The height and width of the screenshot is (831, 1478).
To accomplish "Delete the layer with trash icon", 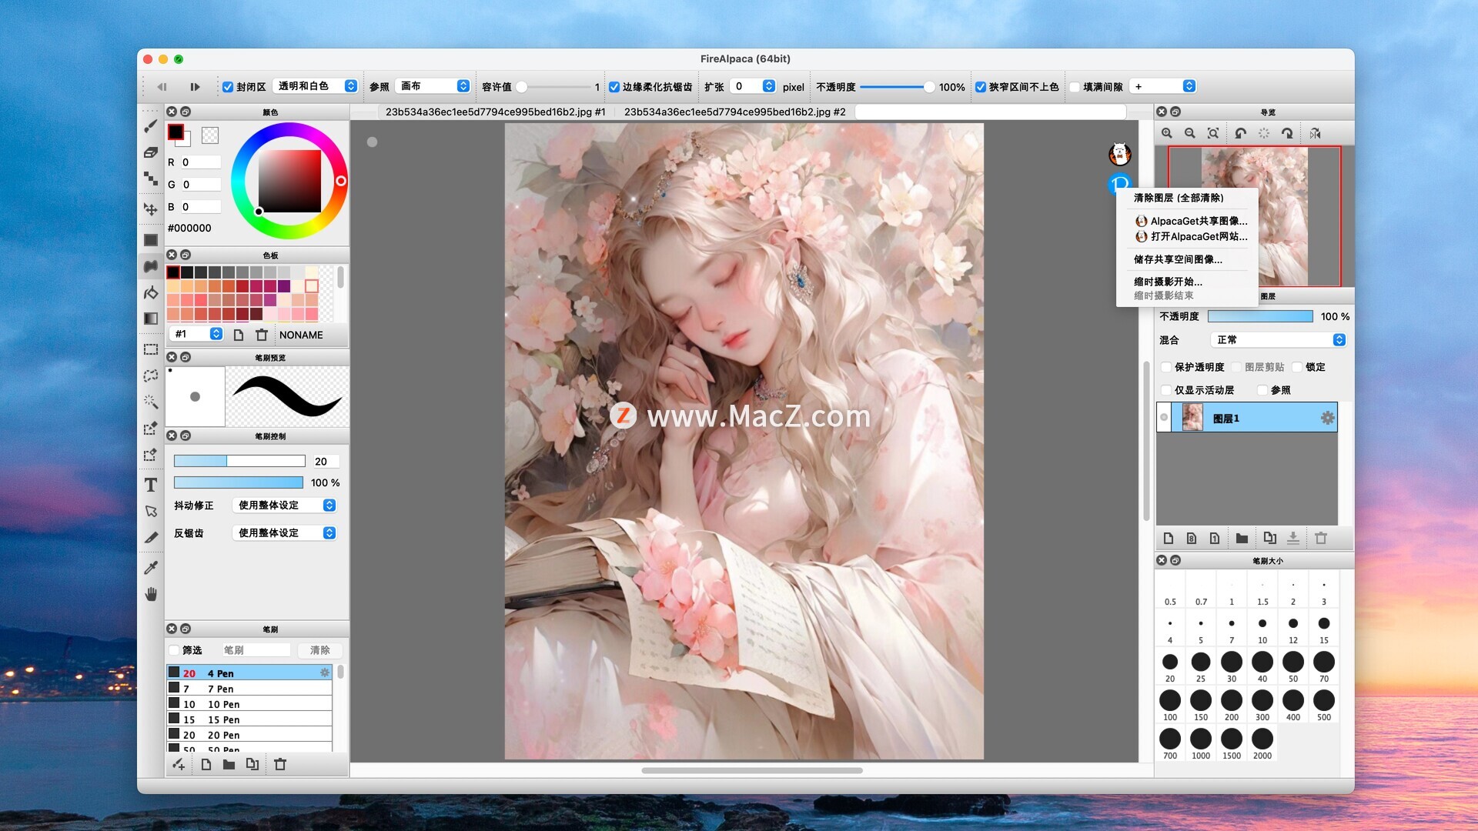I will click(x=1321, y=539).
